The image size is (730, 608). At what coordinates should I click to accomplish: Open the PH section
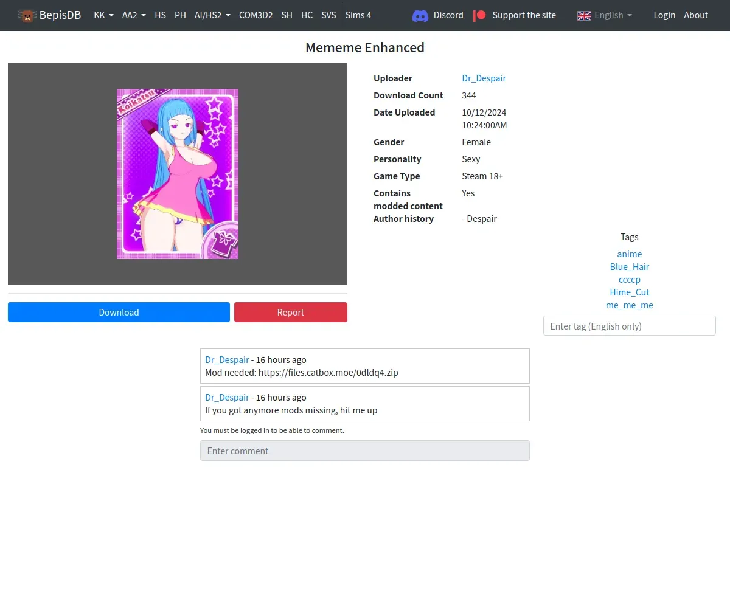coord(180,15)
